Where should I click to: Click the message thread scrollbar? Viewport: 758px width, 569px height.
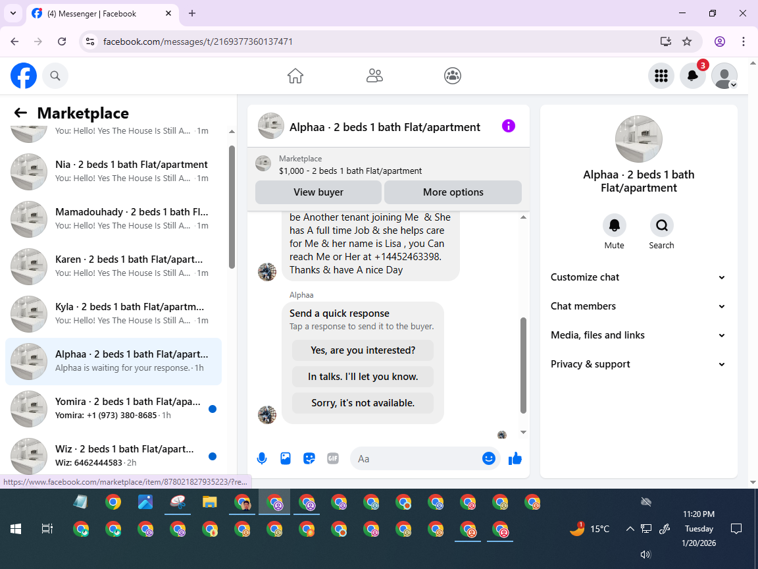[x=523, y=366]
